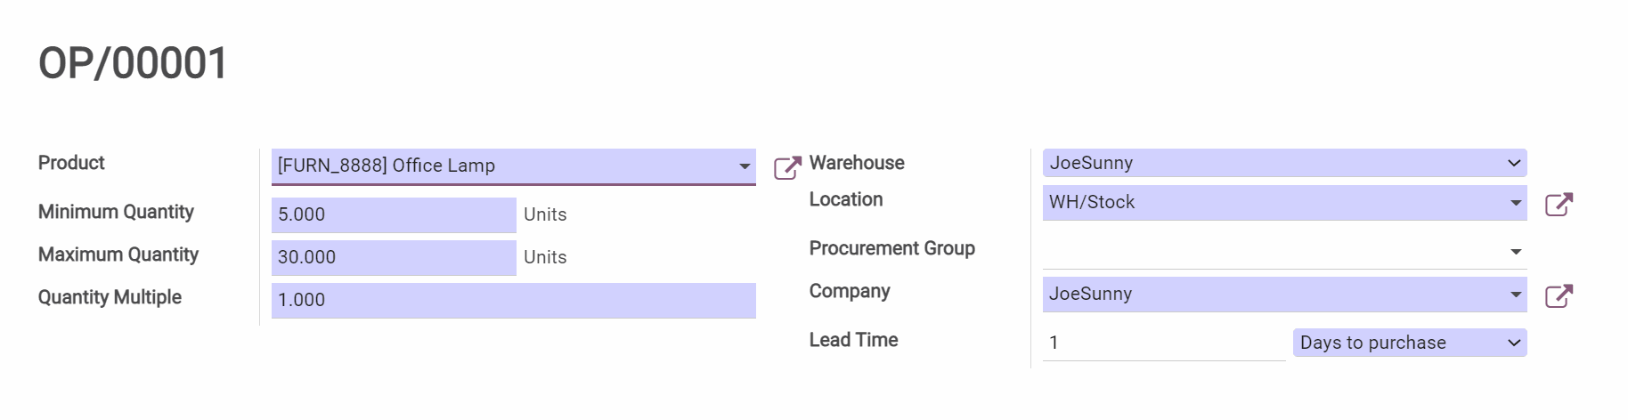Expand the Company dropdown arrow
Viewport: 1628px width, 420px height.
coord(1515,295)
